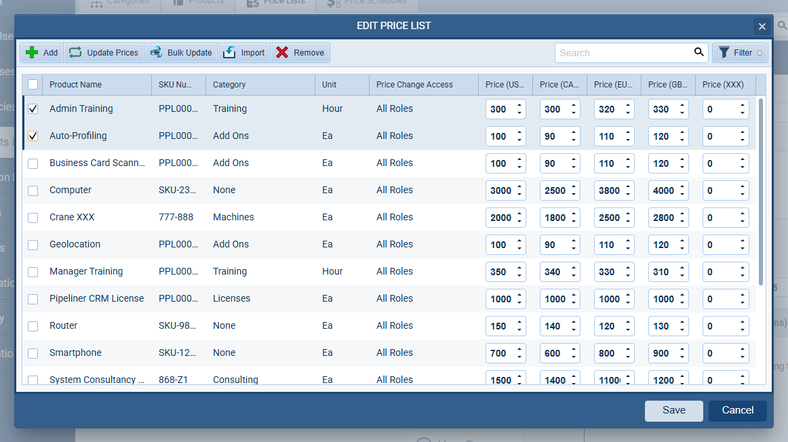Increase Router GBP price with up arrow
Viewport: 788px width, 442px height.
682,322
